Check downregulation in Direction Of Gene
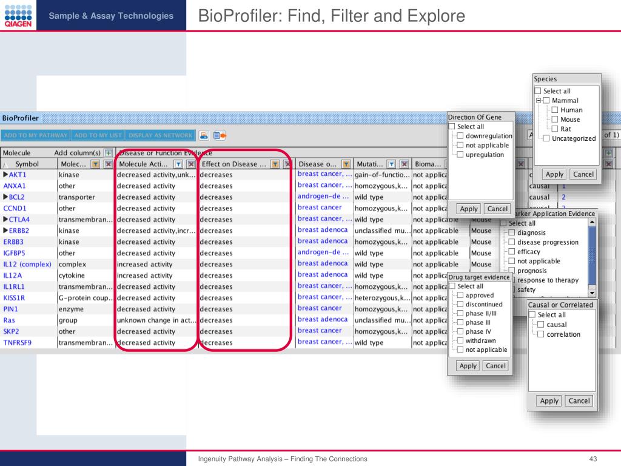 point(460,136)
